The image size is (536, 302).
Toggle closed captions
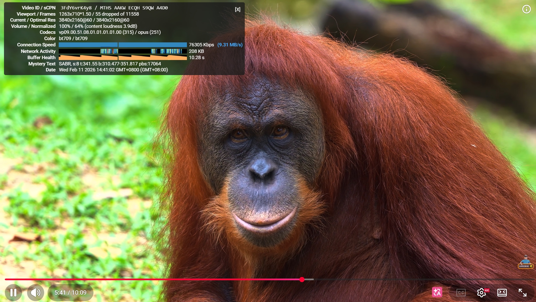[461, 292]
